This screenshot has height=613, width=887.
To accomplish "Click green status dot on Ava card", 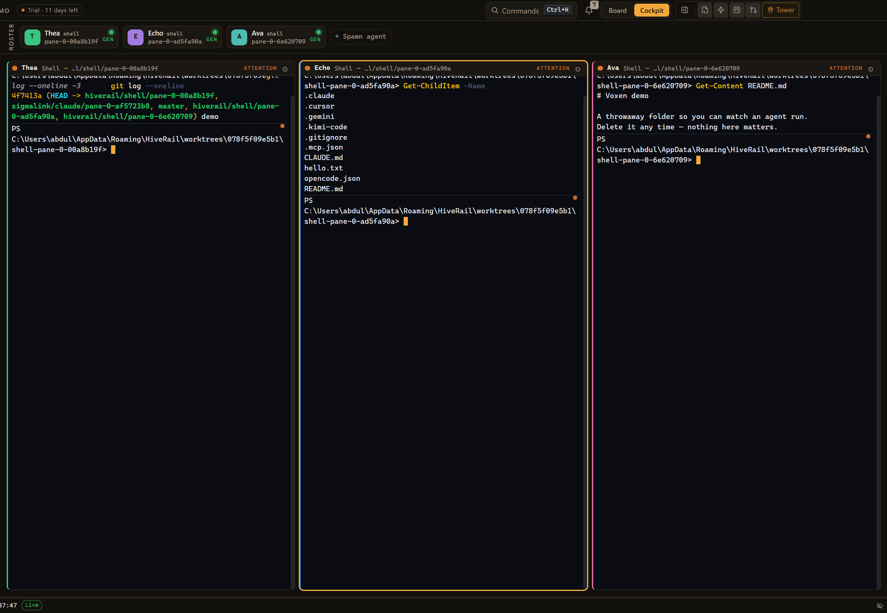I will point(319,32).
